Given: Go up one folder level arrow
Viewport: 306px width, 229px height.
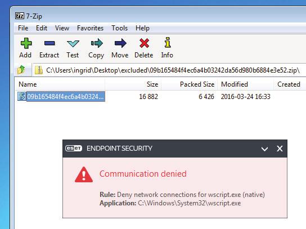Looking at the screenshot, I should 21,70.
